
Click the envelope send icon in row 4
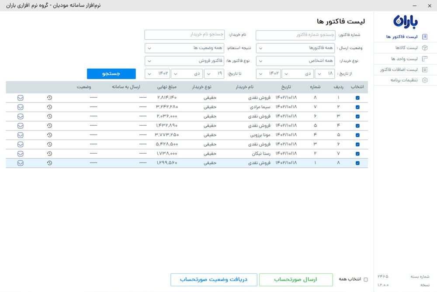click(21, 126)
